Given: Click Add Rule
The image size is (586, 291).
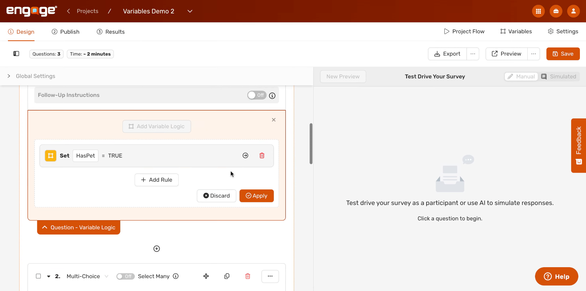Looking at the screenshot, I should coord(157,180).
